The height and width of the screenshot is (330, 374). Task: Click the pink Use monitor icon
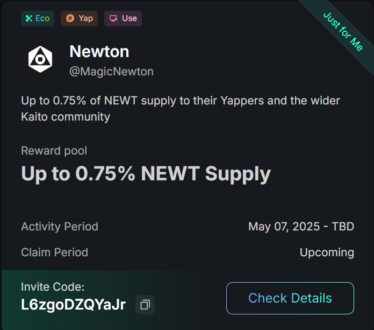pyautogui.click(x=113, y=18)
